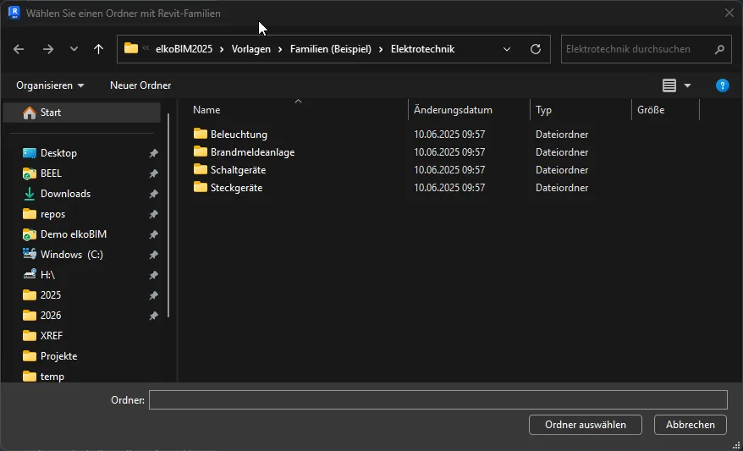Click the search magnifier icon
Viewport: 743px width, 451px height.
[x=719, y=49]
